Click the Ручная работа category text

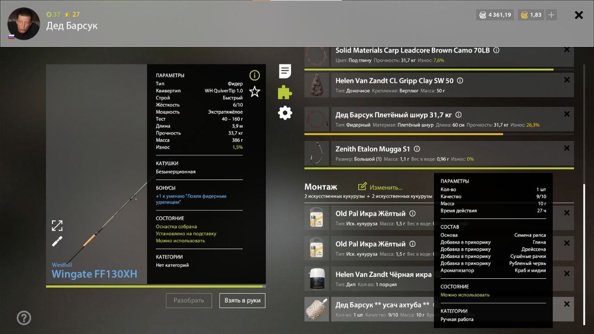[x=457, y=319]
